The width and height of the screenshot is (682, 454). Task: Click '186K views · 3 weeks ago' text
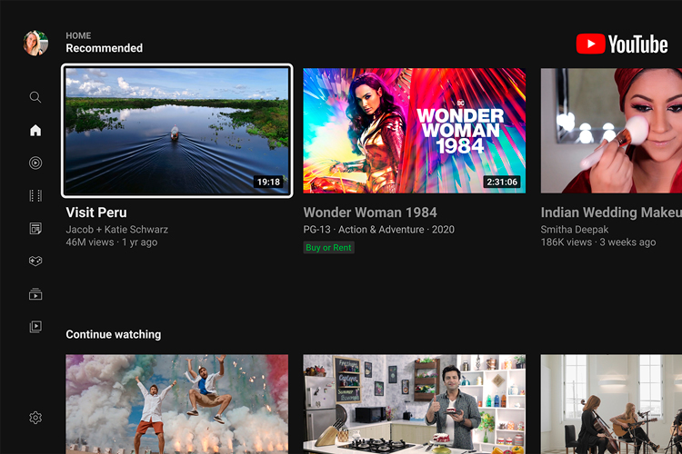click(598, 242)
